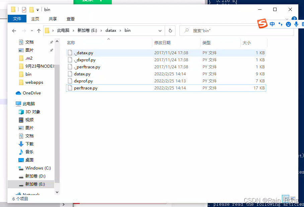Expand the address bar breadcrumb arrow after datax

pos(120,30)
